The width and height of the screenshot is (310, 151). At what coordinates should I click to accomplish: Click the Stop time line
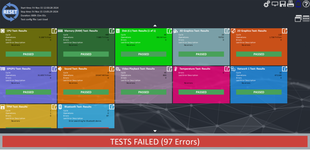[x=40, y=12]
